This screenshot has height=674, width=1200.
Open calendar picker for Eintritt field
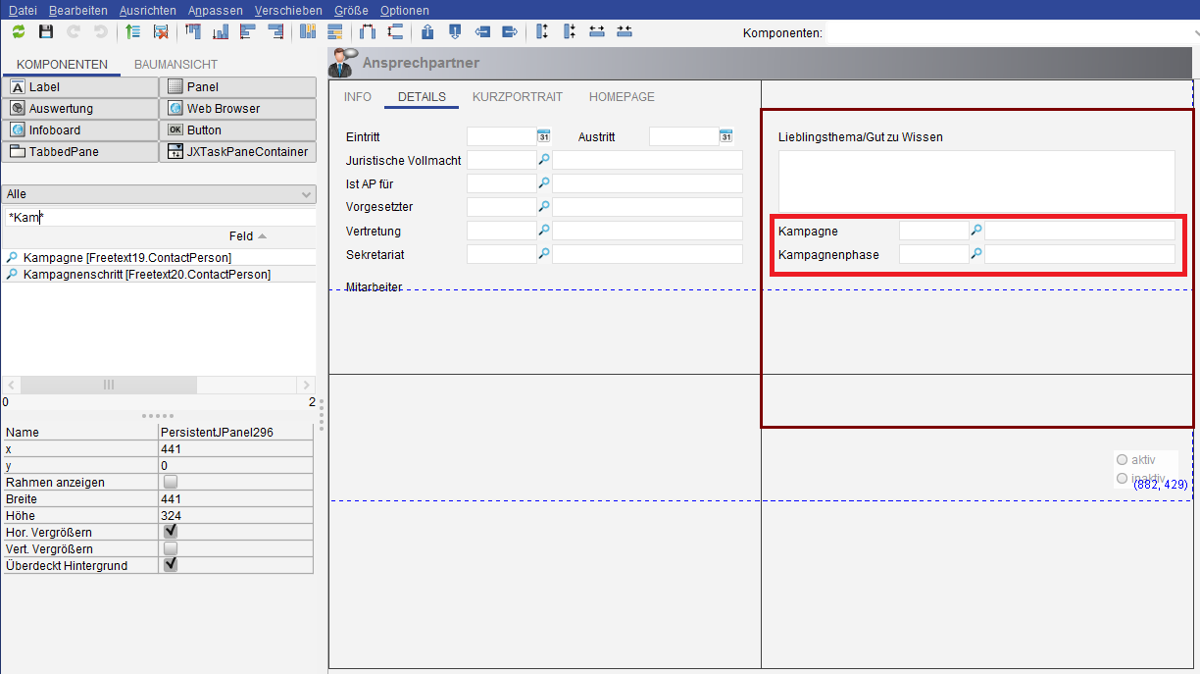pos(544,136)
